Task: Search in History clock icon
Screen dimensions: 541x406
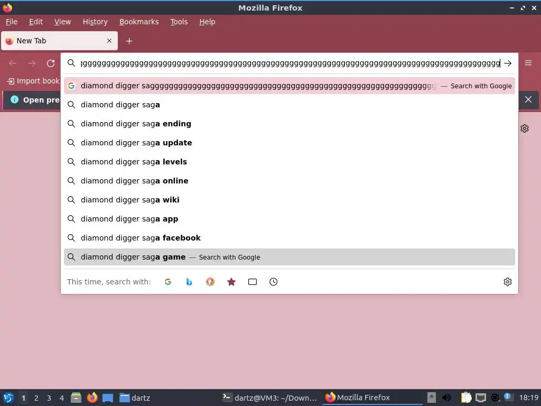Action: [x=273, y=282]
